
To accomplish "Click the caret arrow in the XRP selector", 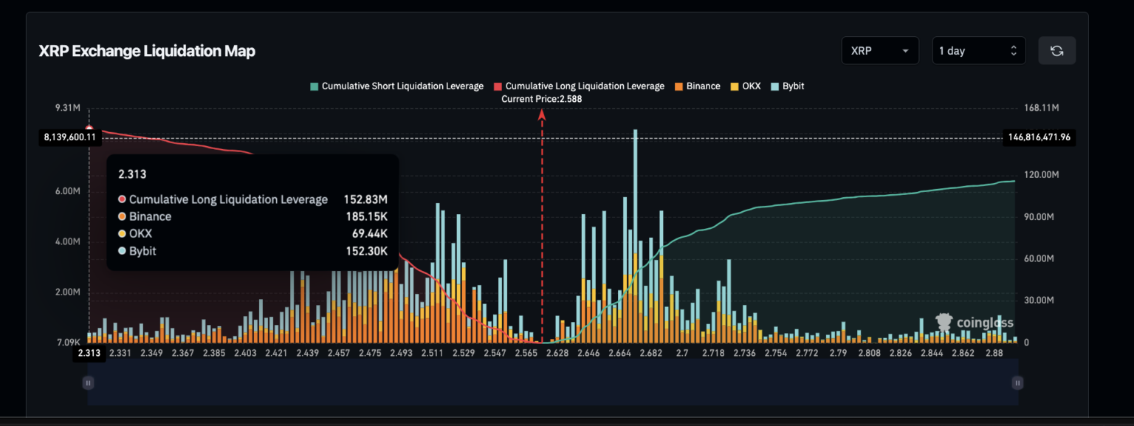I will [x=905, y=51].
